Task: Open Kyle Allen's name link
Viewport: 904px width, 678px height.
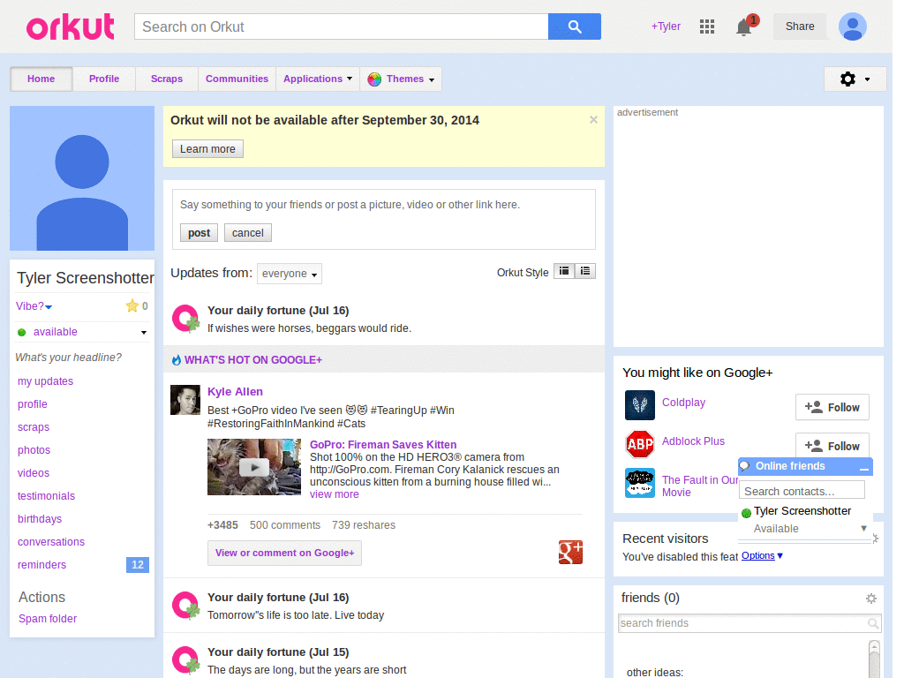Action: [235, 392]
